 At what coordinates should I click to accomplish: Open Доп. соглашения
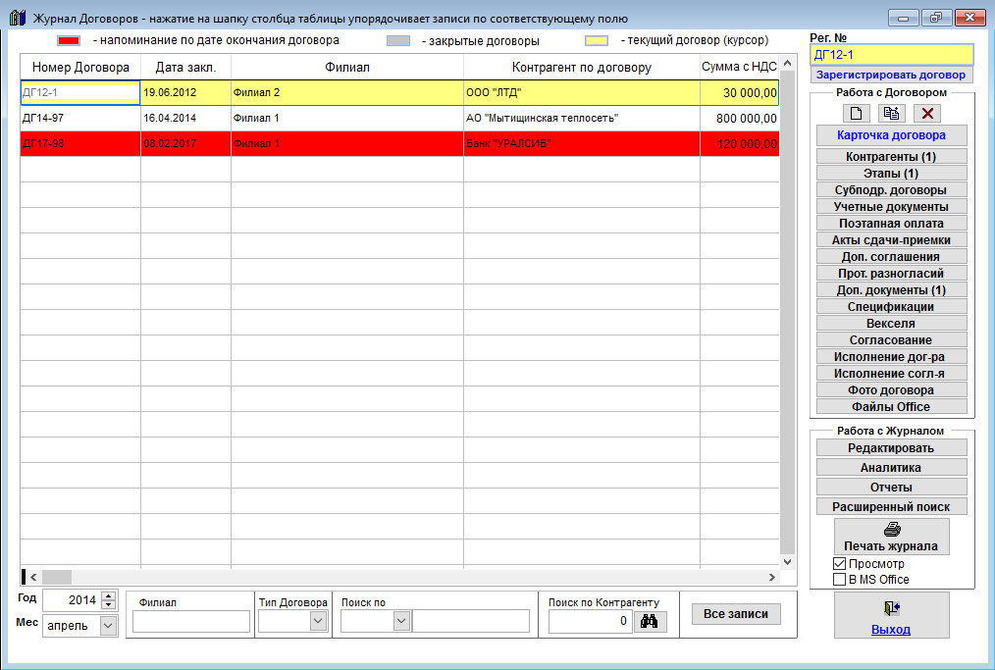892,256
